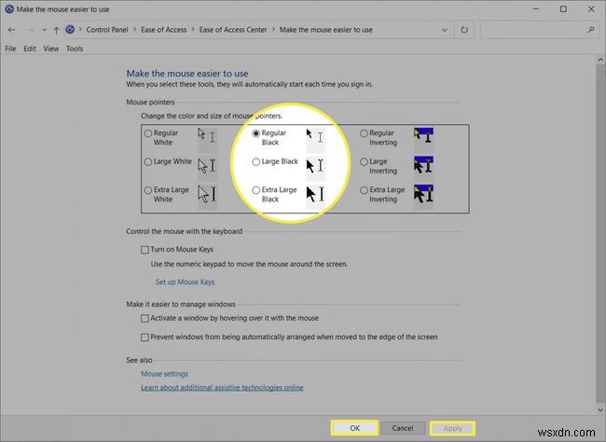Viewport: 606px width, 442px height.
Task: Click the Extra Large Black cursor preview
Action: point(315,196)
